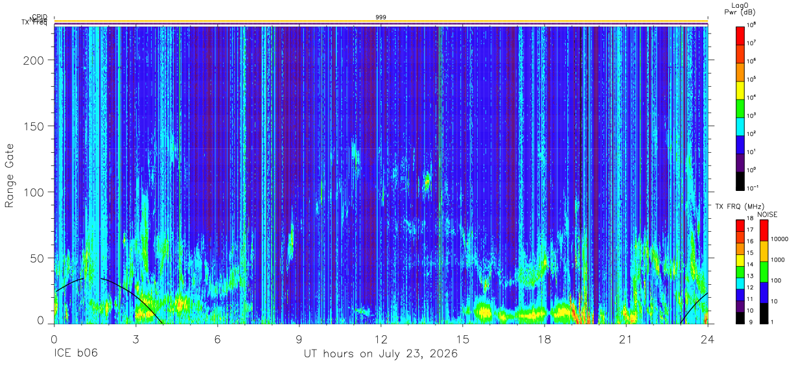
Task: Click the red top segment of TX FRQ colorbar
Action: pyautogui.click(x=740, y=226)
